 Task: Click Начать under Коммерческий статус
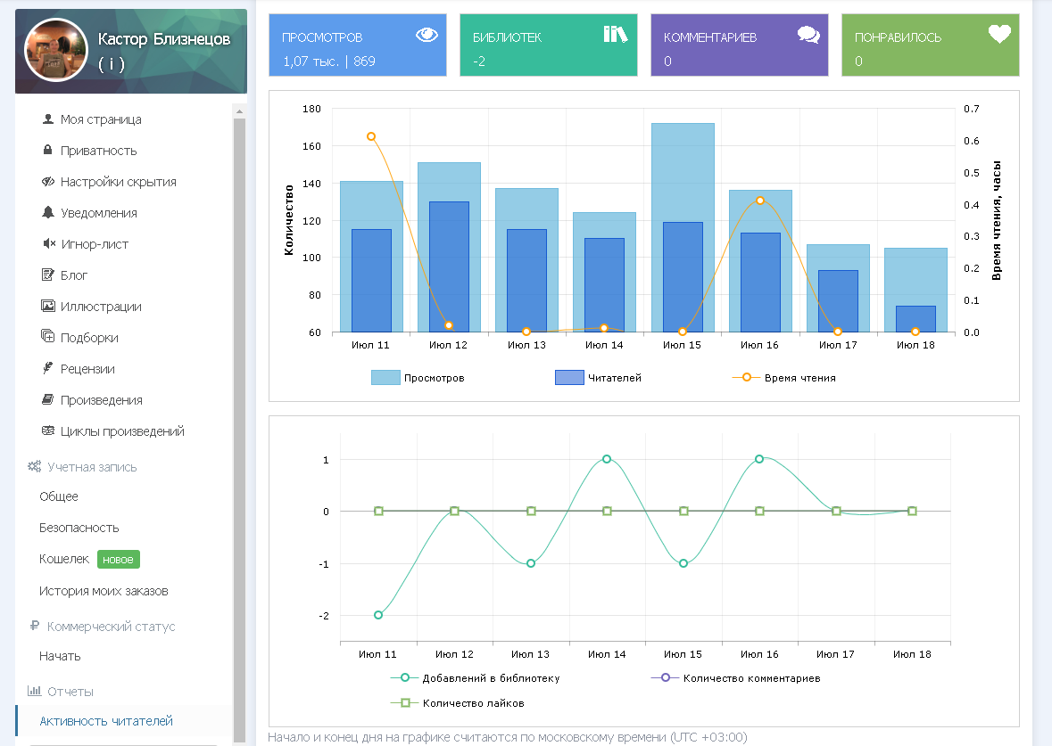60,656
